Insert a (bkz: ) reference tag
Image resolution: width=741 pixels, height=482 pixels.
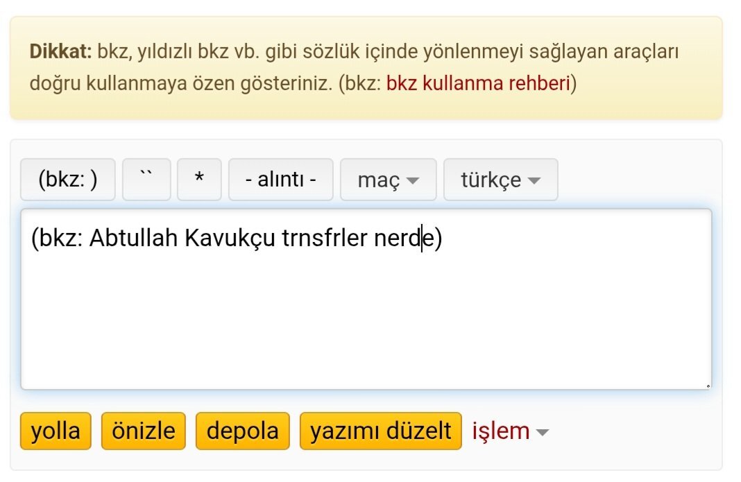pos(68,180)
